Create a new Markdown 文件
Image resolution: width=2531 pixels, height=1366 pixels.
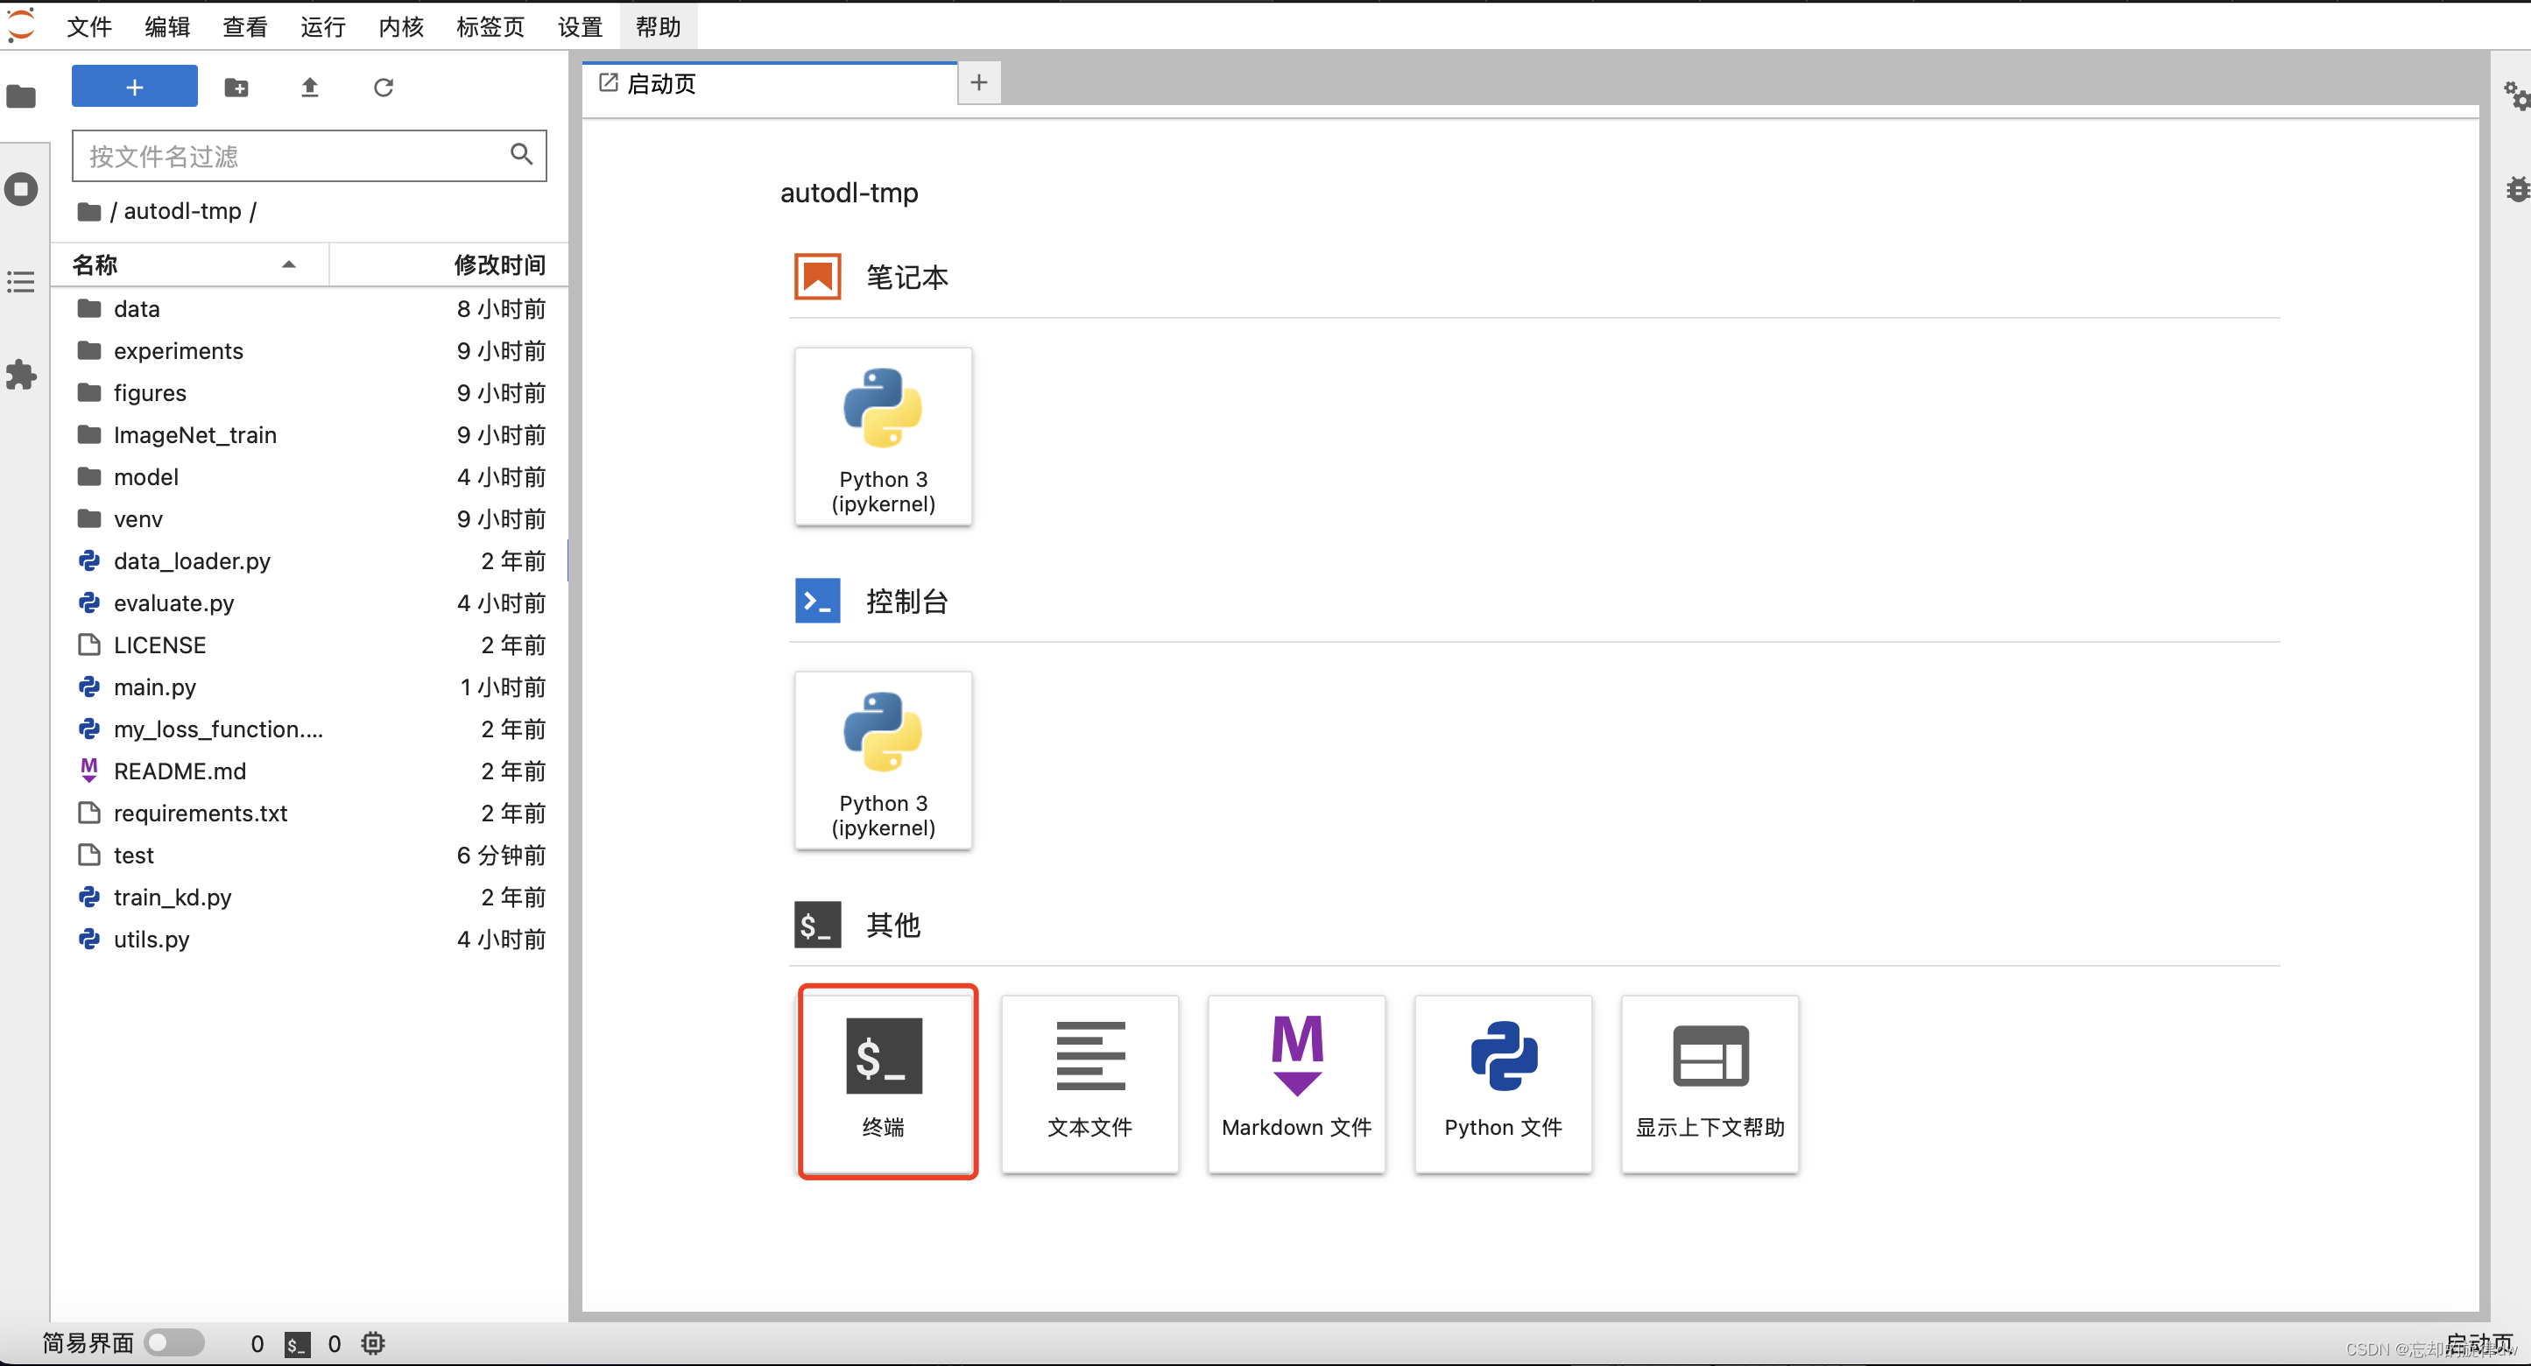pyautogui.click(x=1296, y=1082)
